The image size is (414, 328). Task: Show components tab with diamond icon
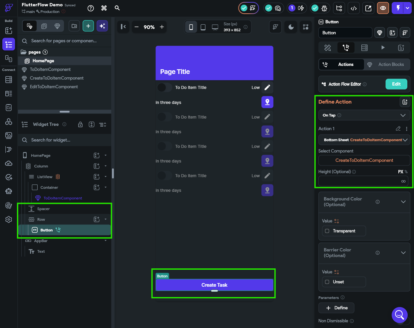click(x=57, y=26)
